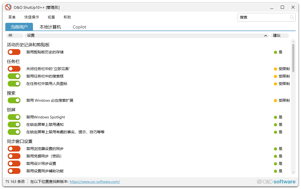Enable the 禁用剪贴板历史的存储 switch
The height and width of the screenshot is (189, 301).
click(x=14, y=52)
